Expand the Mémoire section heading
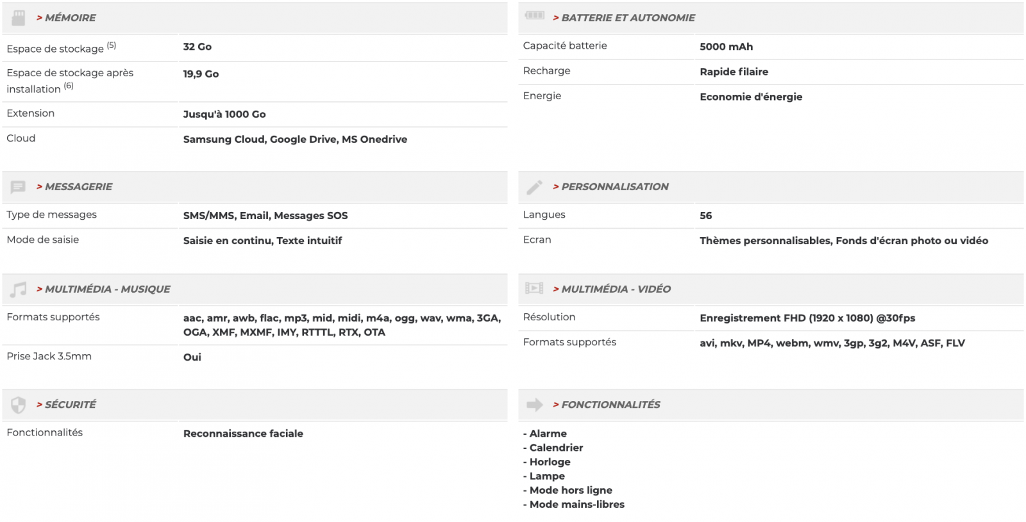 tap(70, 18)
